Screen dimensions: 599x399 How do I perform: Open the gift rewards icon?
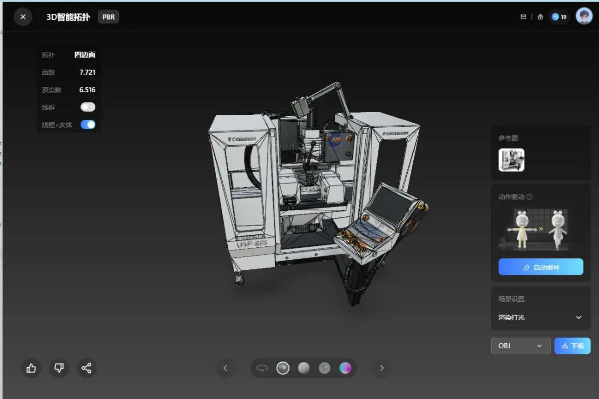541,17
